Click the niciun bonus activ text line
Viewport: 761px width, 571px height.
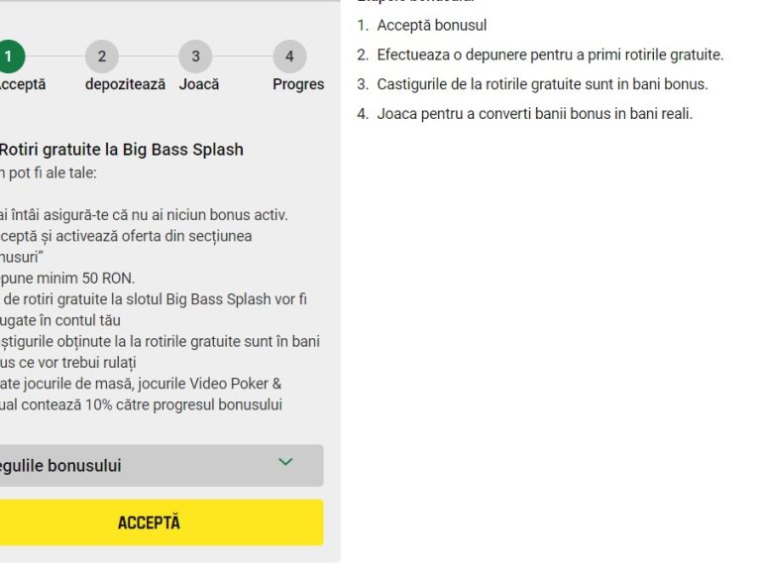[144, 214]
